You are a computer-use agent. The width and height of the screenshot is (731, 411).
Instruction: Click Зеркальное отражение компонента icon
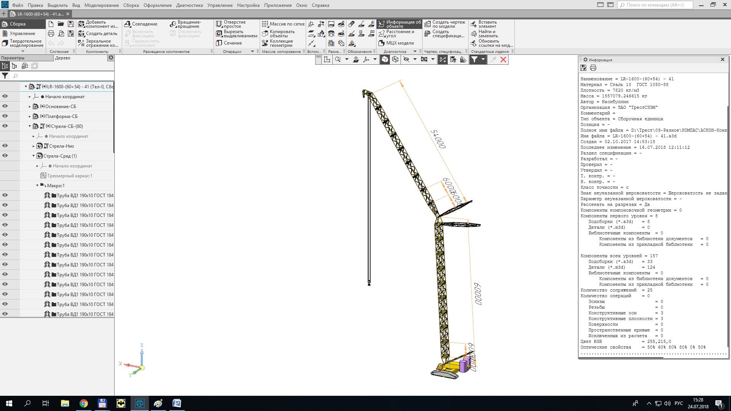81,43
